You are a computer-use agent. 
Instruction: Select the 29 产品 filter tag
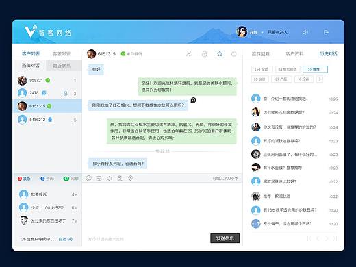click(281, 79)
